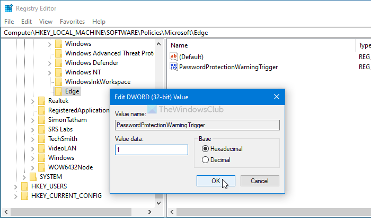Select the Decimal base option

click(x=205, y=159)
